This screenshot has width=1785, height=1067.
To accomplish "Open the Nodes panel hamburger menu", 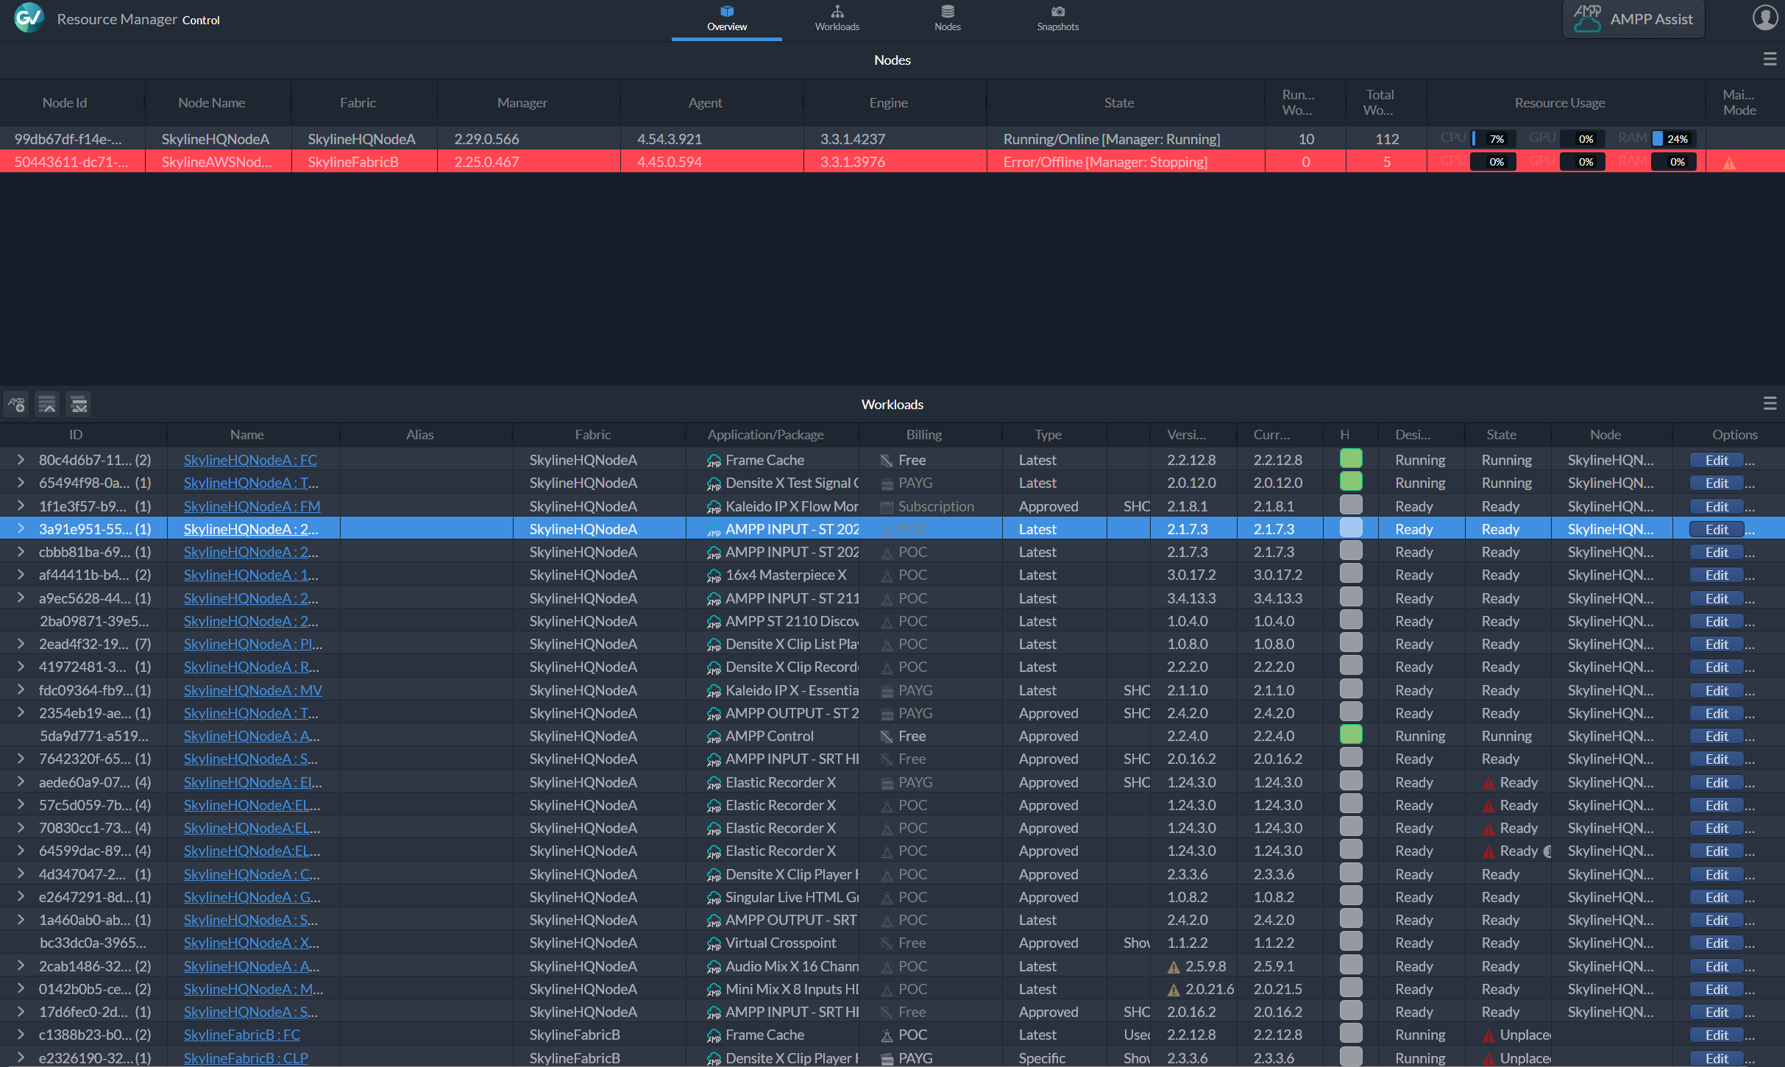I will 1770,60.
